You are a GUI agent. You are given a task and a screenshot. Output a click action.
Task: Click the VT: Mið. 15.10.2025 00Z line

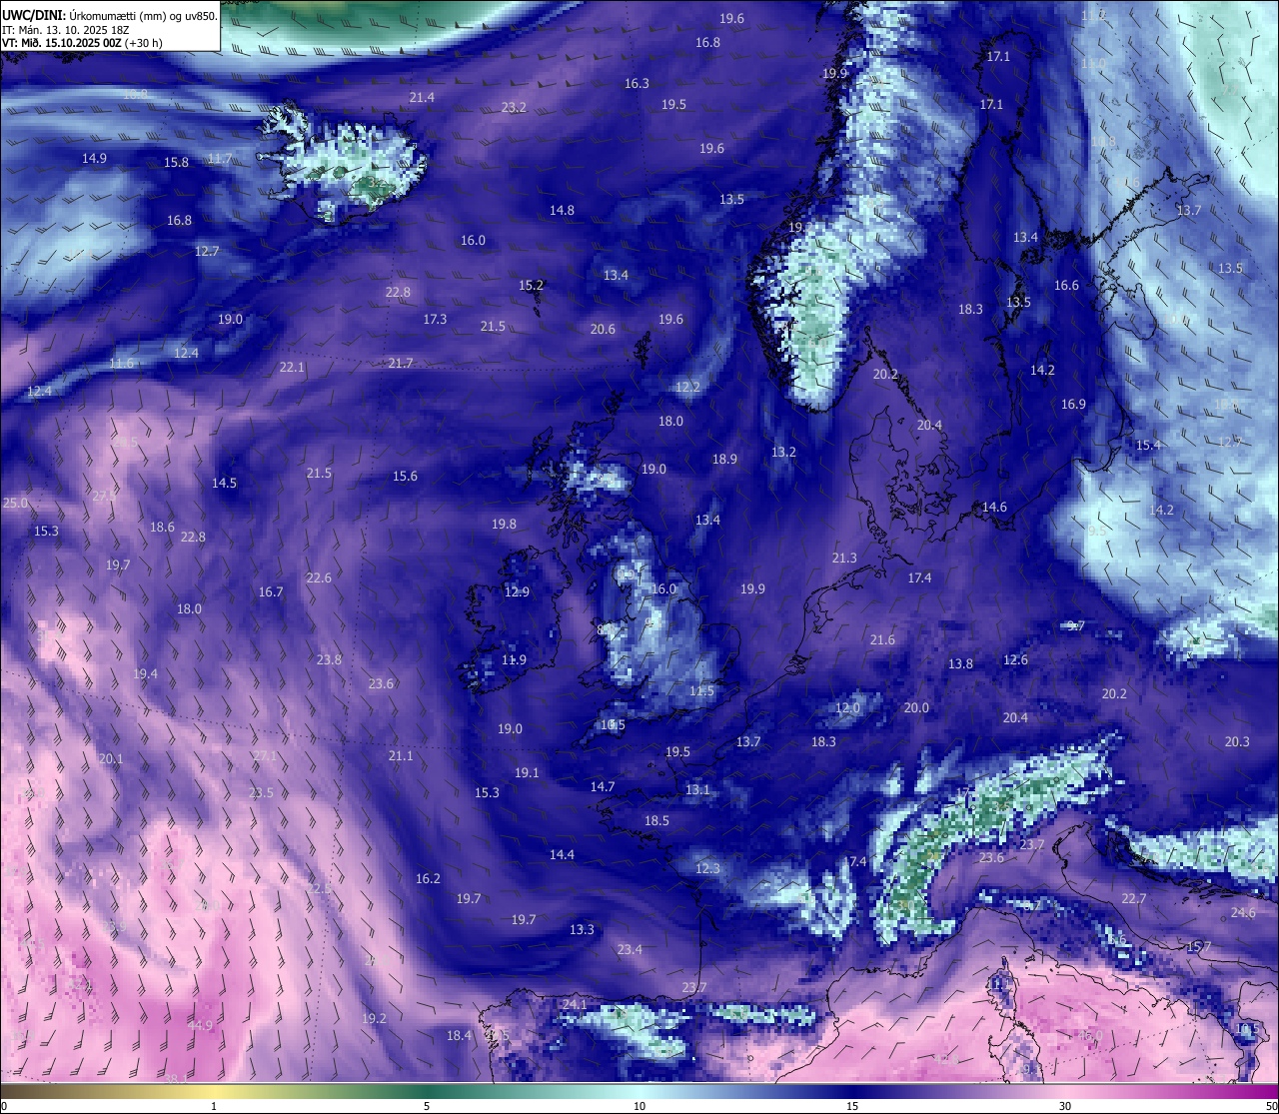tap(83, 43)
